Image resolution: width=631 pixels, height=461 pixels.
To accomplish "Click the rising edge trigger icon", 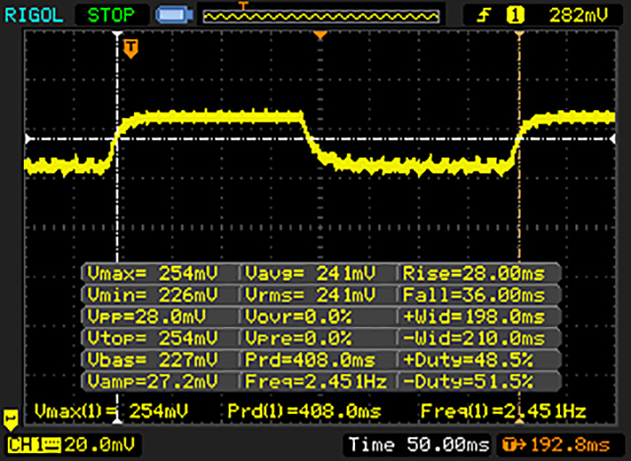I will pyautogui.click(x=484, y=16).
